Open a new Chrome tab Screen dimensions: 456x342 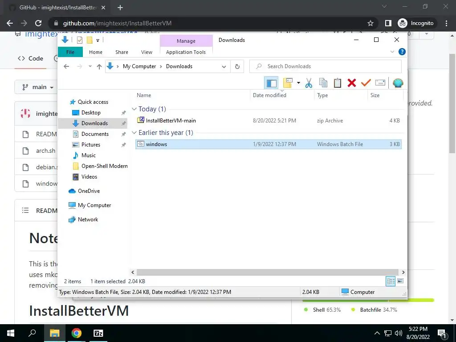pos(120,8)
